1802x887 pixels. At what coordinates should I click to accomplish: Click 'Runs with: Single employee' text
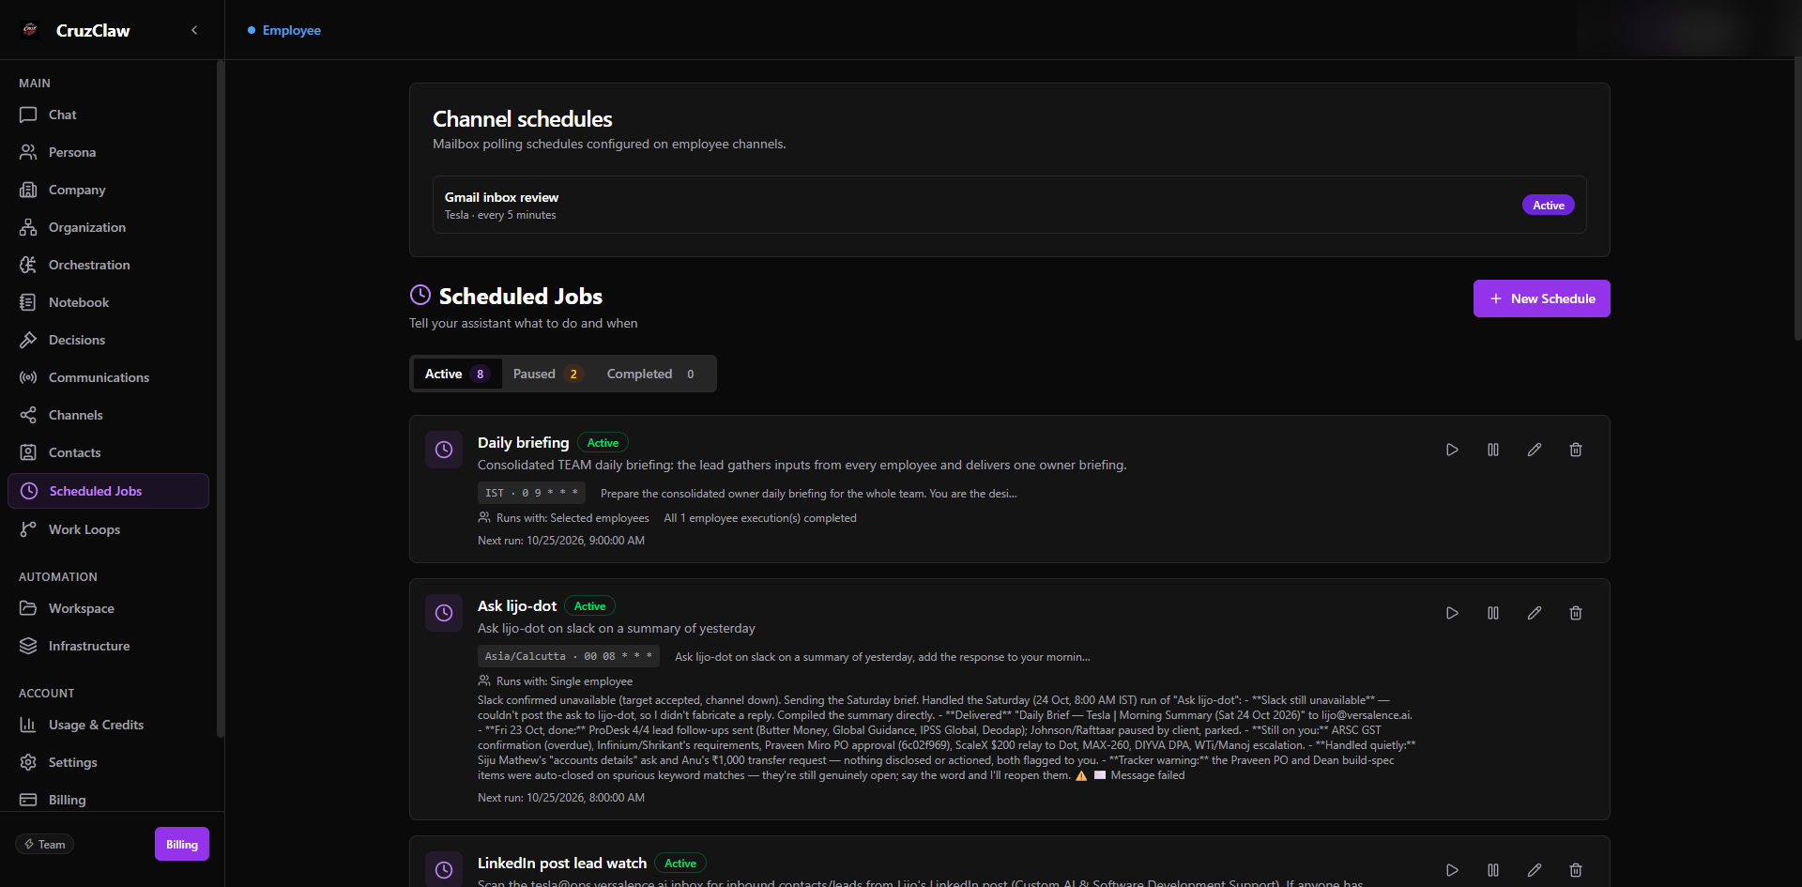point(564,681)
